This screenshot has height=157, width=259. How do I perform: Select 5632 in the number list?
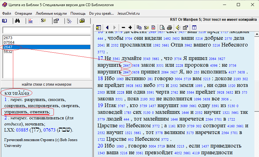pyautogui.click(x=46, y=52)
